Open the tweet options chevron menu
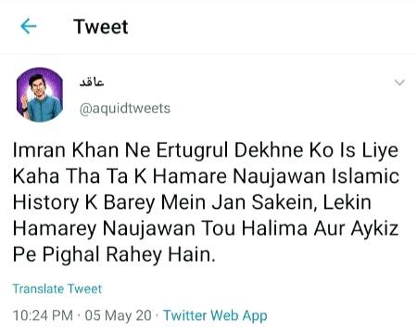The height and width of the screenshot is (335, 417). click(399, 83)
